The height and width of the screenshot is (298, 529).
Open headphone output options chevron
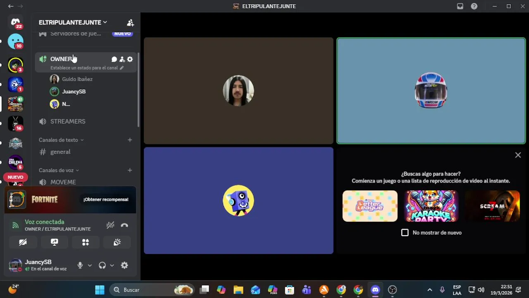click(x=112, y=265)
